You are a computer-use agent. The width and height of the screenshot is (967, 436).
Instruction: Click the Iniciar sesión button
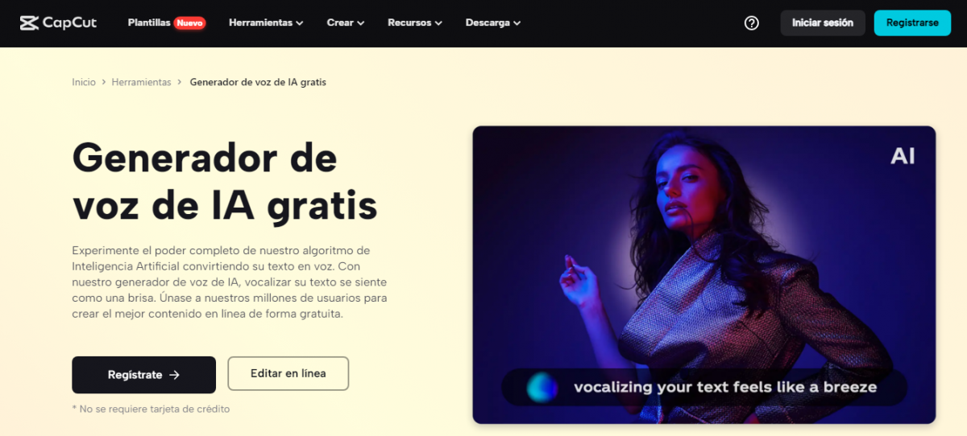[823, 23]
